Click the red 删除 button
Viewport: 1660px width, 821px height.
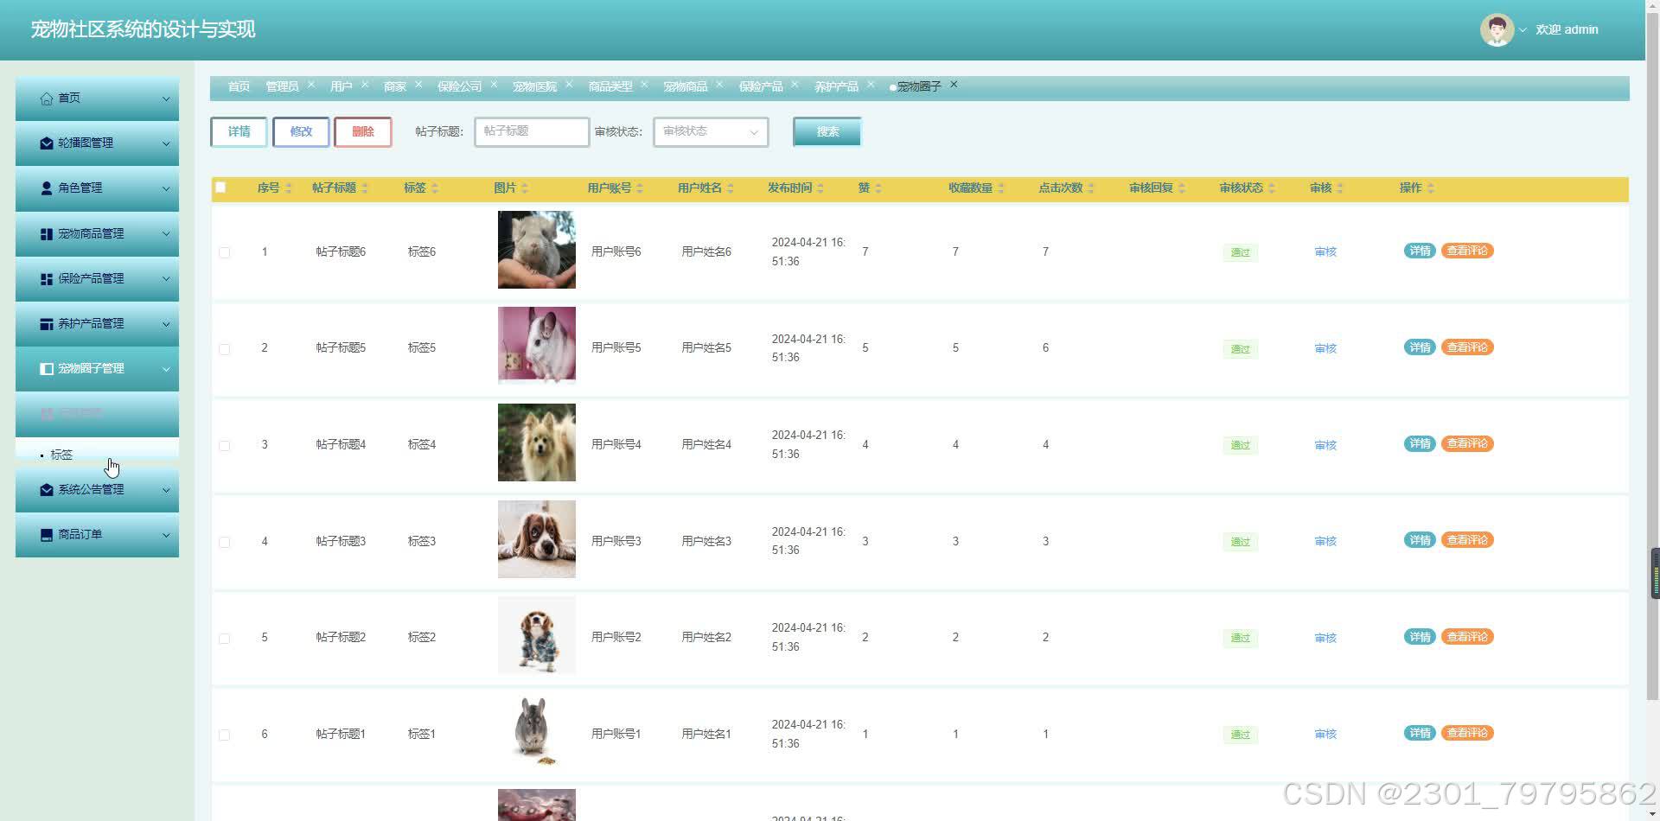tap(363, 132)
